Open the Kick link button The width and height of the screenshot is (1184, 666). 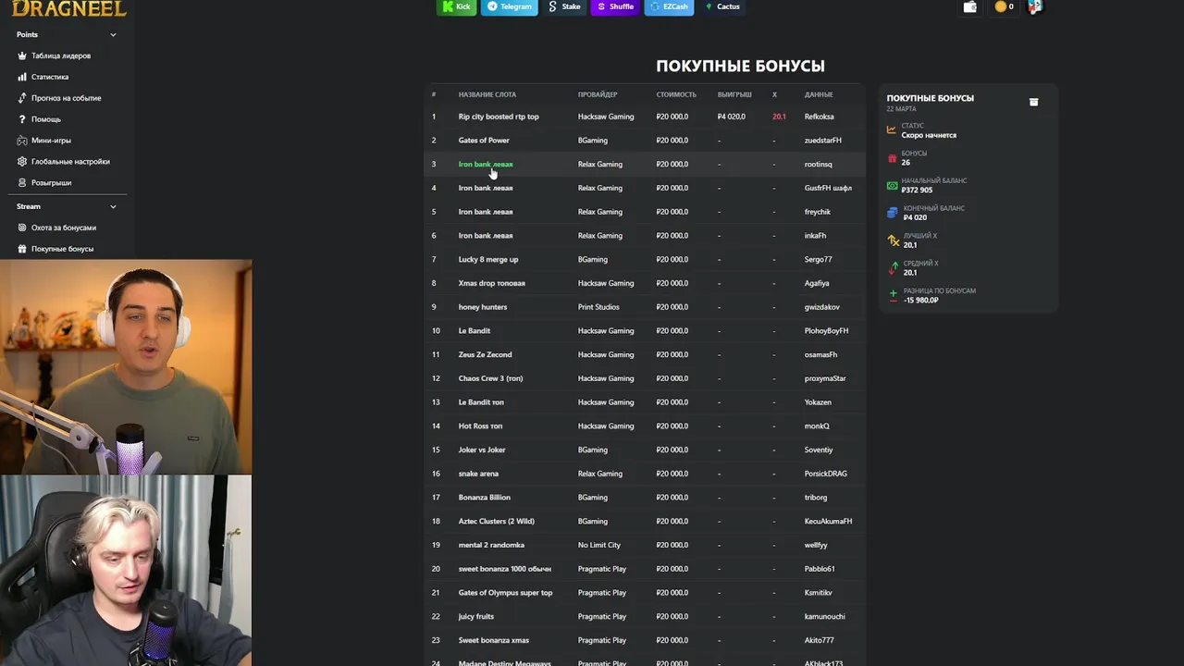pyautogui.click(x=457, y=6)
